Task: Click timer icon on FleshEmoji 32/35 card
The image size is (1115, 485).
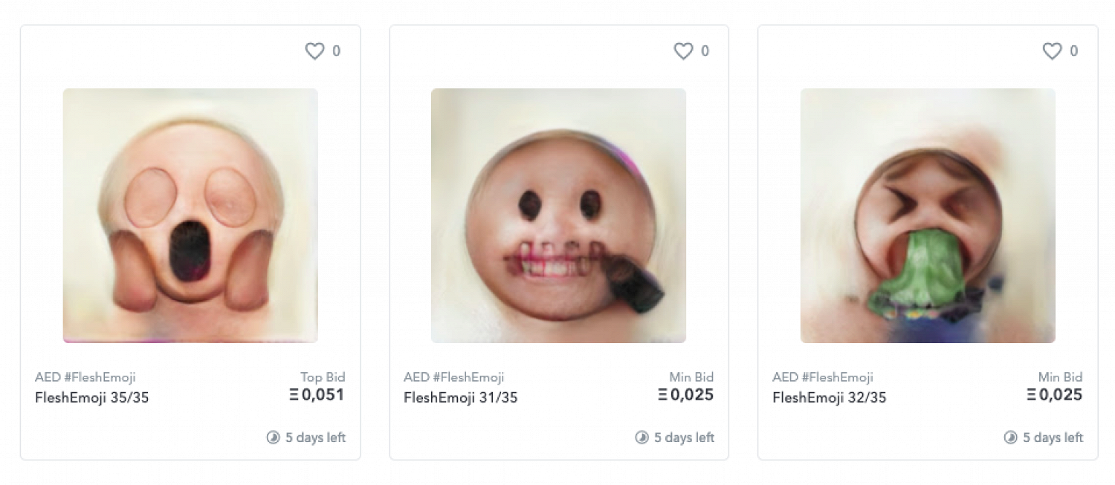Action: click(1010, 437)
